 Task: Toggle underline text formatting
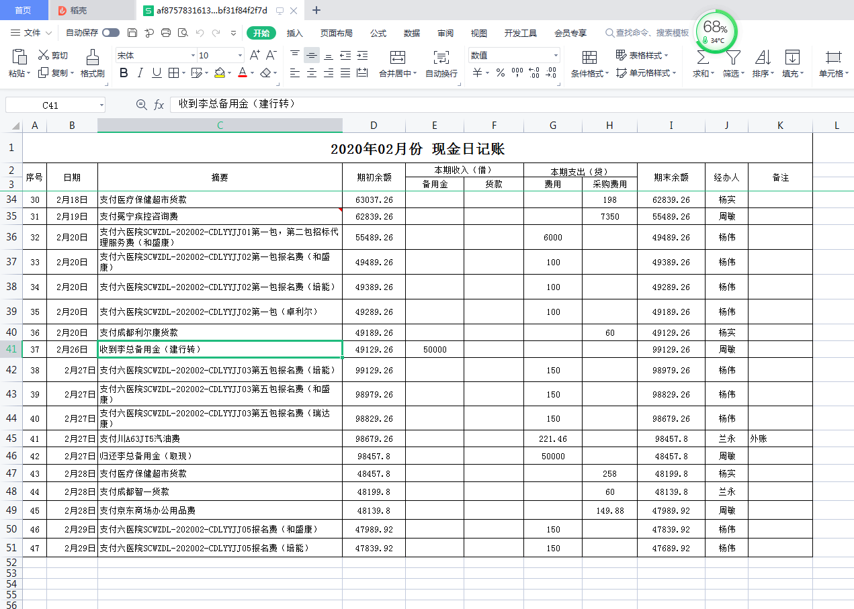pos(157,73)
